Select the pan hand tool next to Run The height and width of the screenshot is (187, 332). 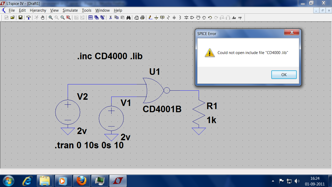43,18
